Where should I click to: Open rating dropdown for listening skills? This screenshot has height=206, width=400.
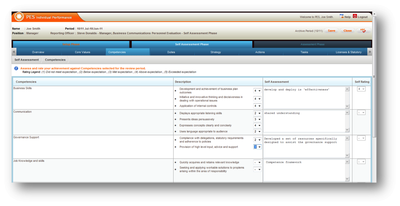(257, 113)
